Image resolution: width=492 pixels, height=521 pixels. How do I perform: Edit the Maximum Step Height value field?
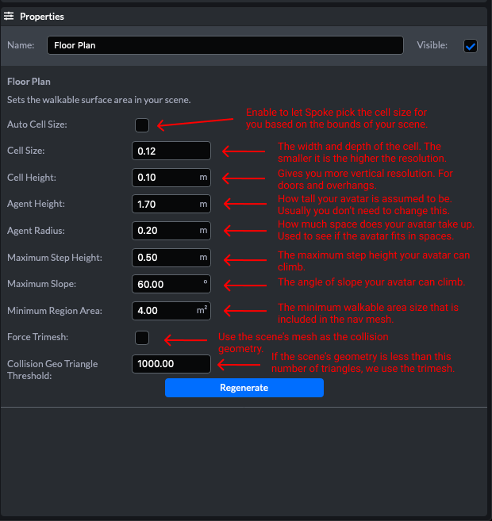click(165, 258)
